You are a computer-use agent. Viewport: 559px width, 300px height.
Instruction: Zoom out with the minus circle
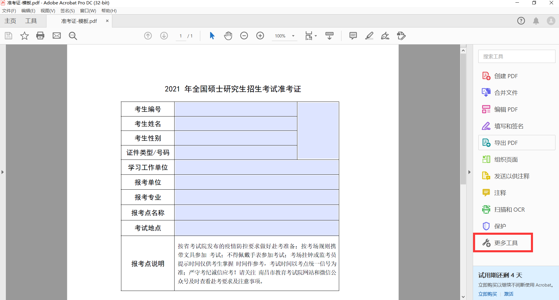click(244, 36)
